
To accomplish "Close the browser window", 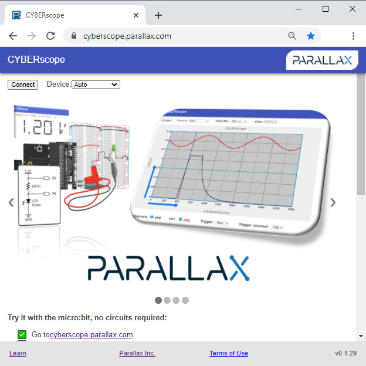I will pos(353,9).
